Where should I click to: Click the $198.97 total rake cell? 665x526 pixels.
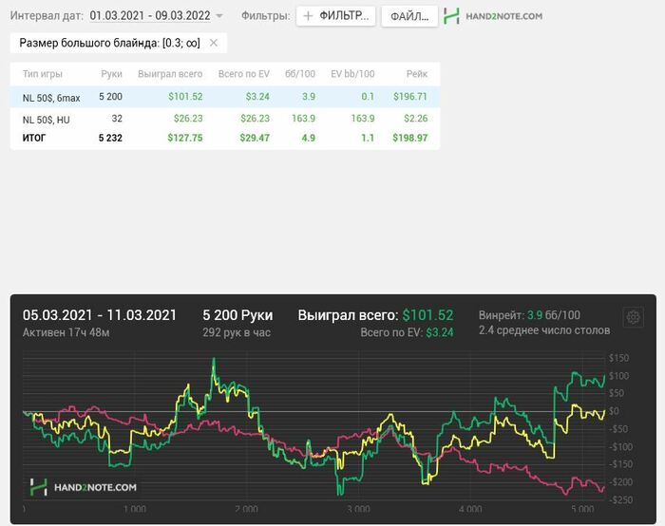[410, 138]
